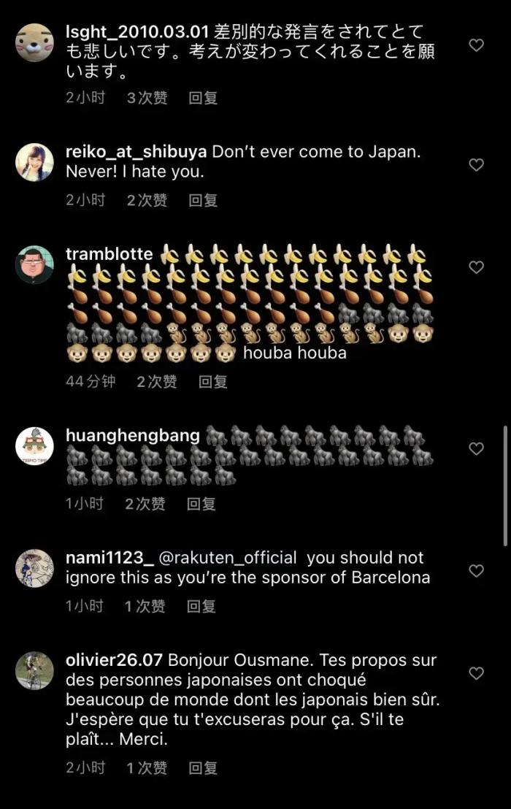View the 3 likes on lsght's comment

(x=147, y=98)
